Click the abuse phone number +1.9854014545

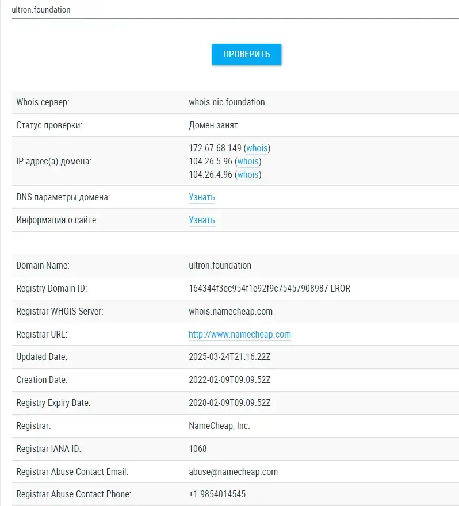click(x=217, y=494)
